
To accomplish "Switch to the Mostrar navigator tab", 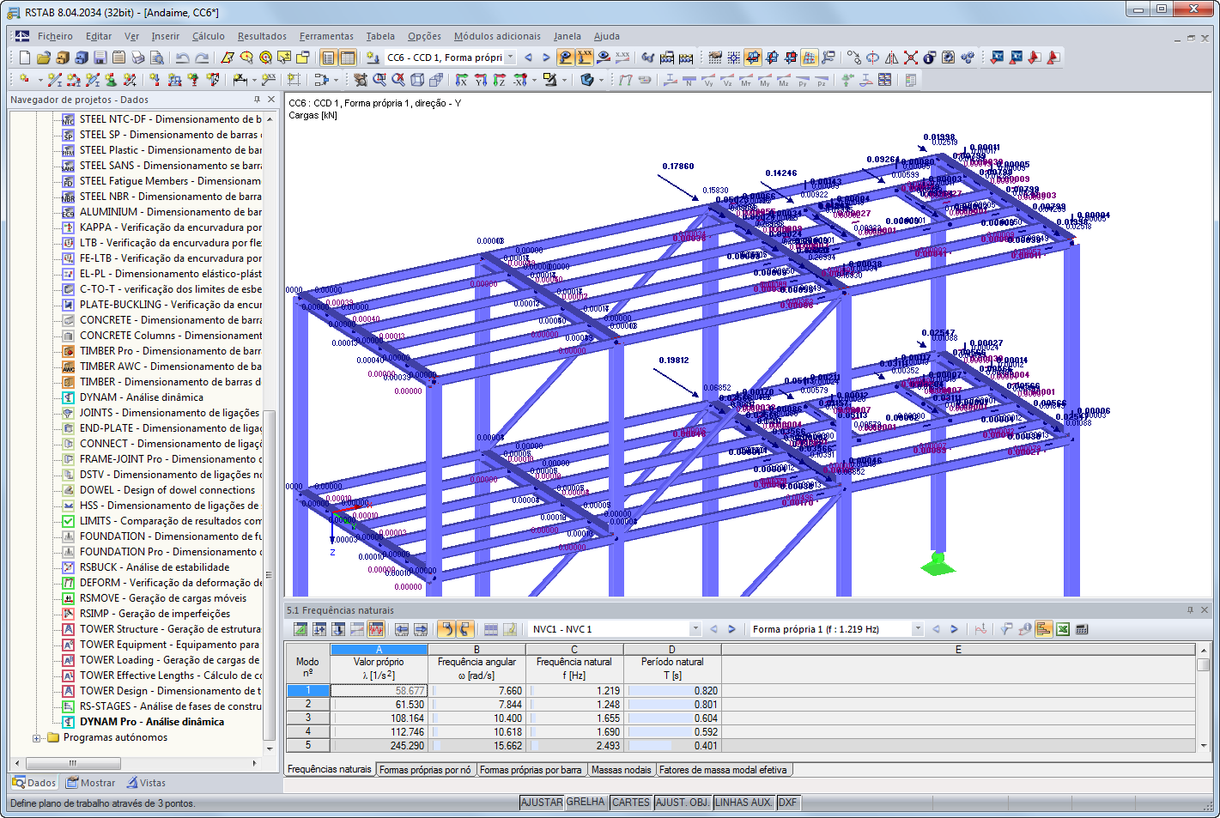I will (91, 783).
